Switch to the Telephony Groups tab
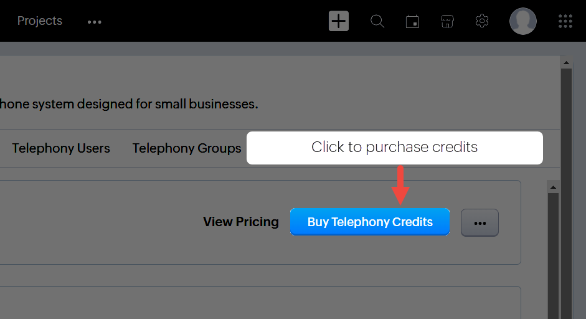The image size is (586, 319). click(187, 148)
